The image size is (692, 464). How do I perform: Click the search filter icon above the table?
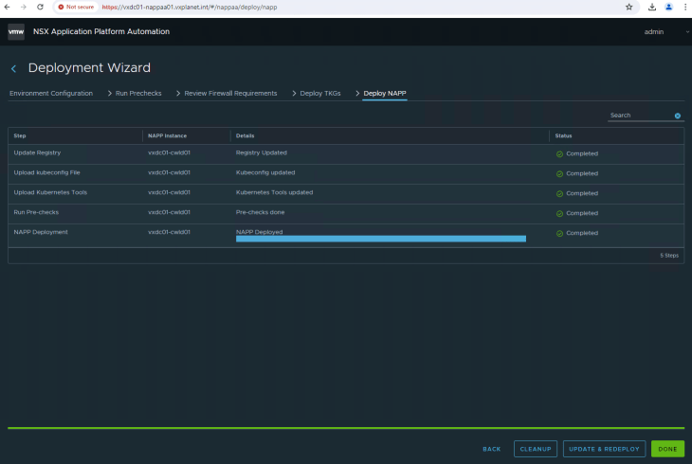[x=678, y=116]
